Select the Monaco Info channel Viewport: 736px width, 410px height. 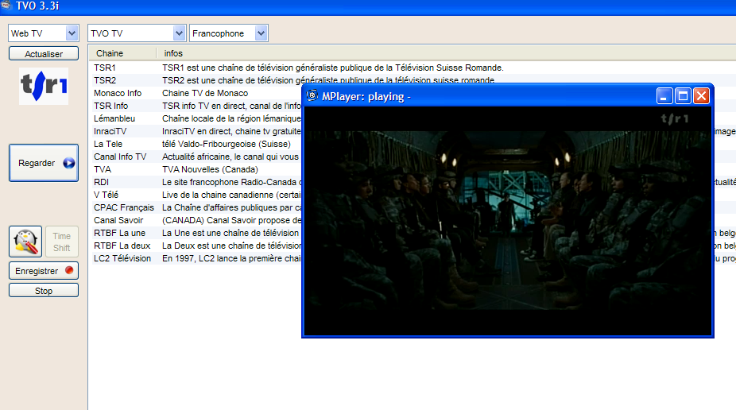[x=118, y=93]
